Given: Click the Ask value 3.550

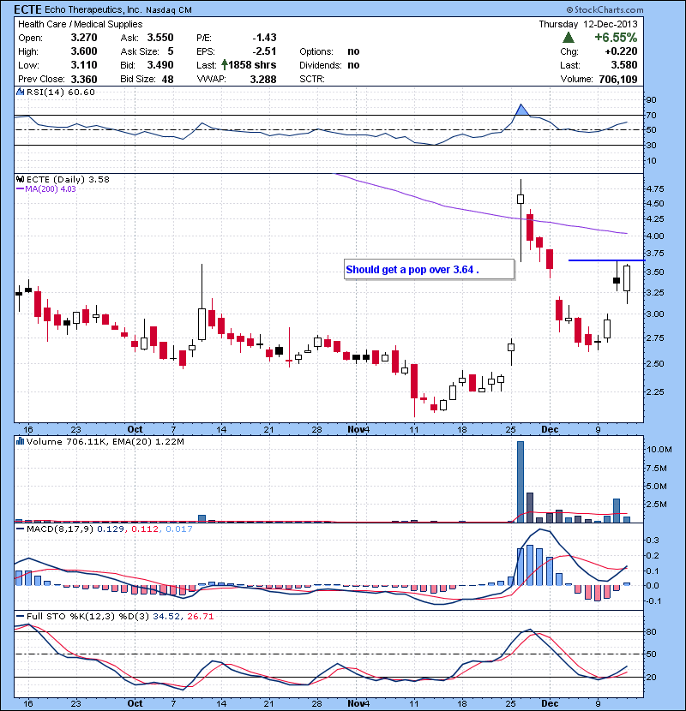Looking at the screenshot, I should click(x=160, y=38).
